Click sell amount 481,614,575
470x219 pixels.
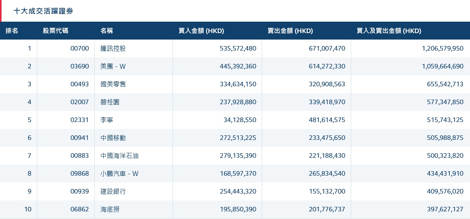click(x=327, y=120)
